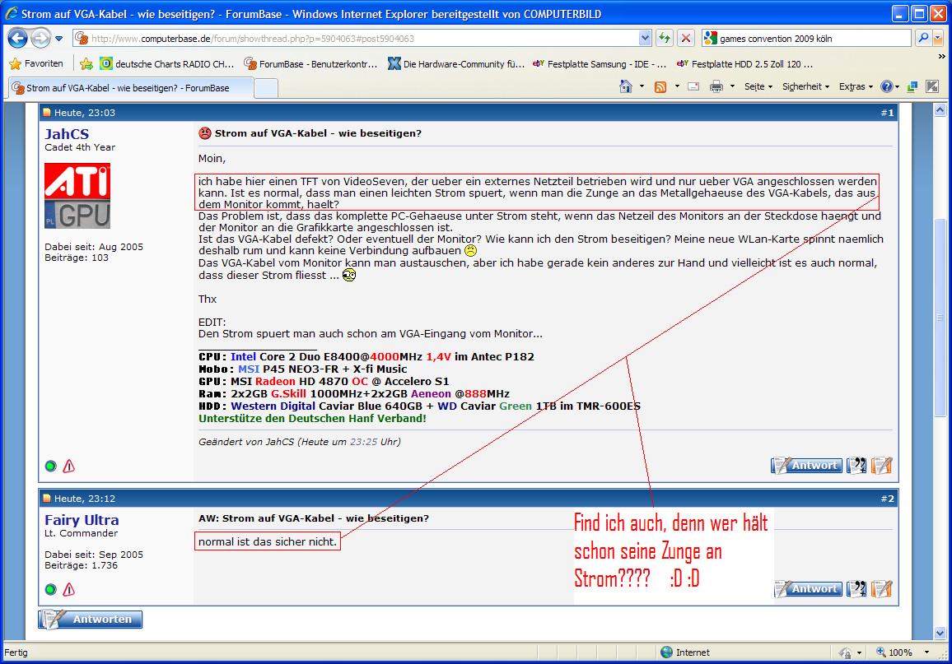Screen dimensions: 952x664
Task: Open 'ForumBase - Benutzerkontr...' favorite
Action: coord(310,63)
